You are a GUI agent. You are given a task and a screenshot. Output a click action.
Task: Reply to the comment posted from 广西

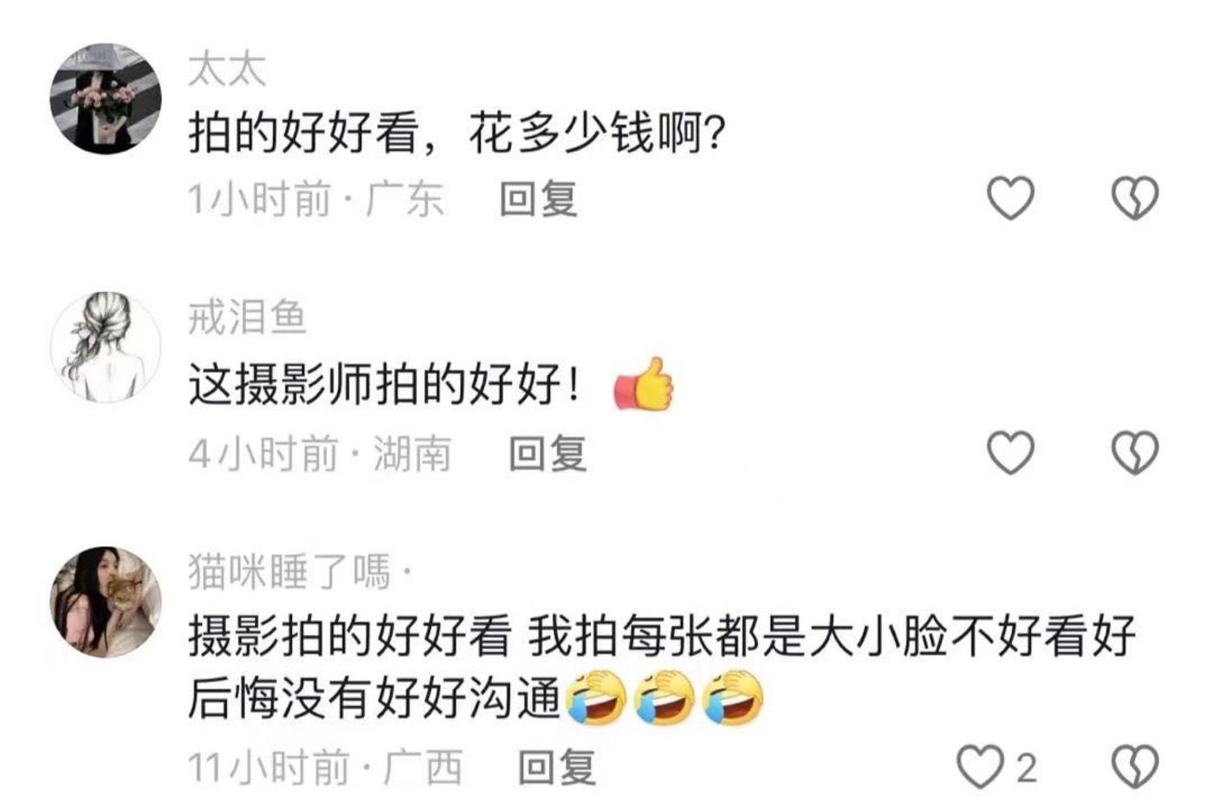(557, 767)
